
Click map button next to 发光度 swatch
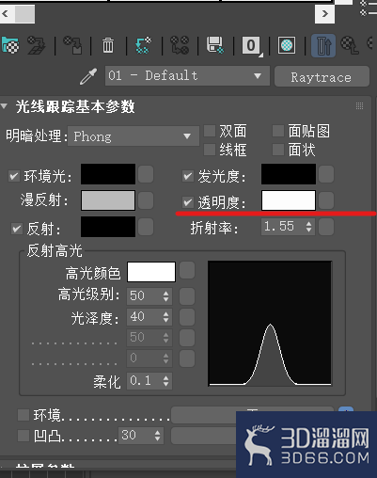[326, 174]
